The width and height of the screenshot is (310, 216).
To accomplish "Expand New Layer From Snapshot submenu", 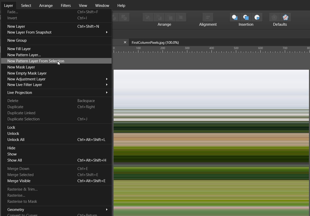I will (x=56, y=32).
